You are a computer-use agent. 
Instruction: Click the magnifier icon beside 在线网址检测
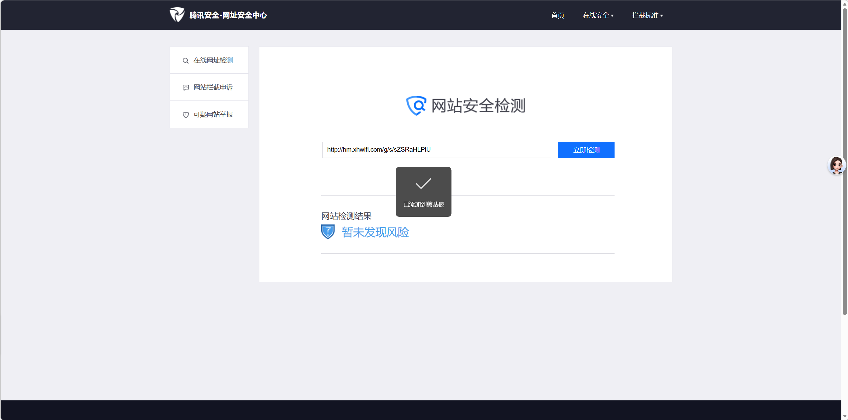[186, 61]
